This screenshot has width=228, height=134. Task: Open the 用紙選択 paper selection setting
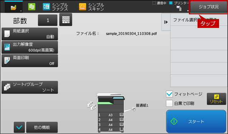pos(30,34)
